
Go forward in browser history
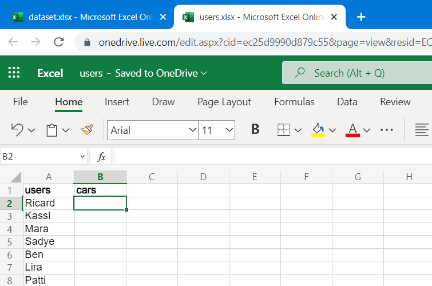click(35, 42)
